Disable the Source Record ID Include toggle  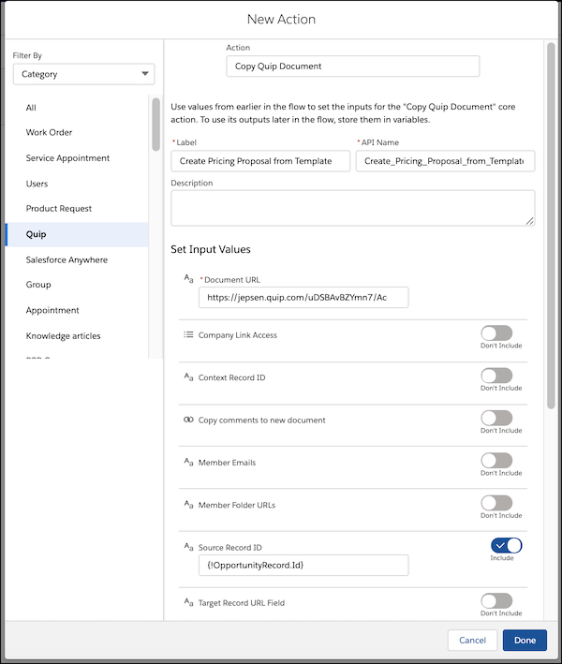coord(506,545)
